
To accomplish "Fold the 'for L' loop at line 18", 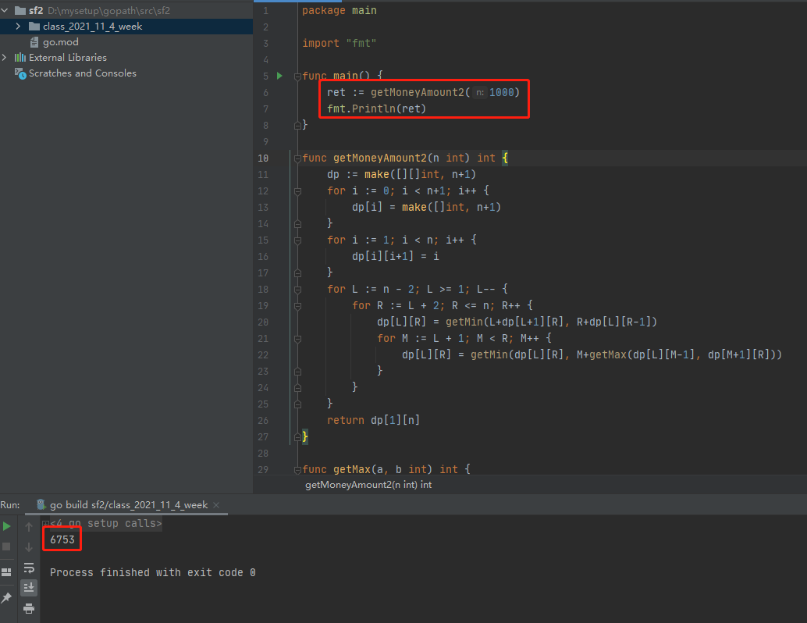I will [x=297, y=290].
